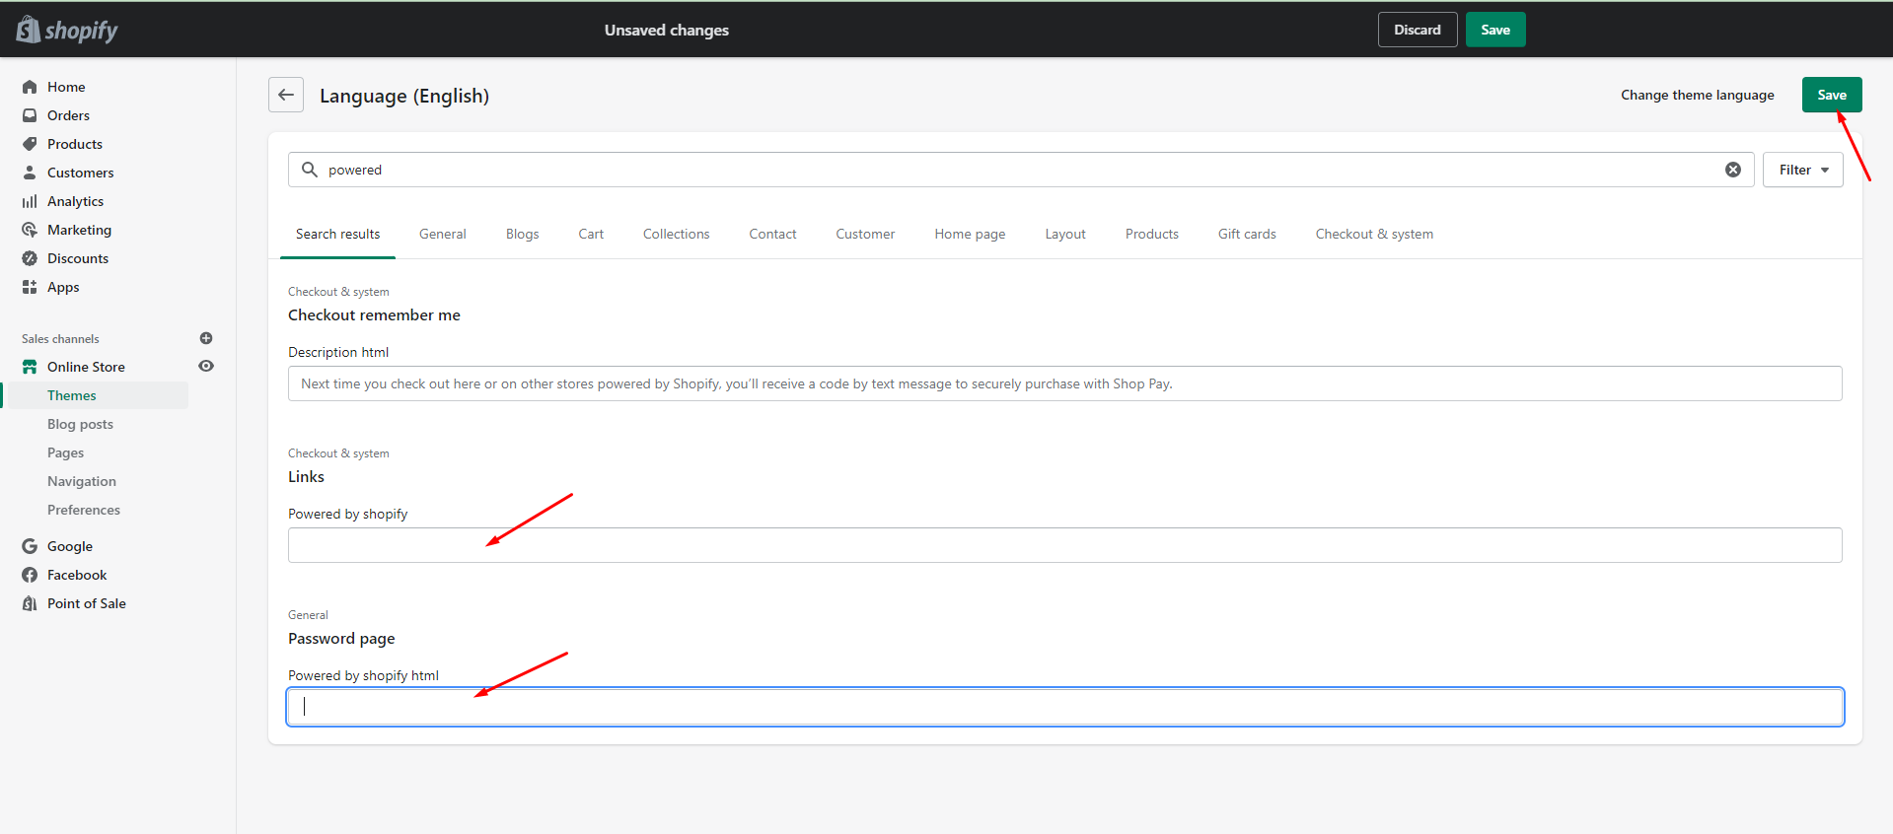
Task: Open Navigation under Online Store
Action: click(82, 481)
